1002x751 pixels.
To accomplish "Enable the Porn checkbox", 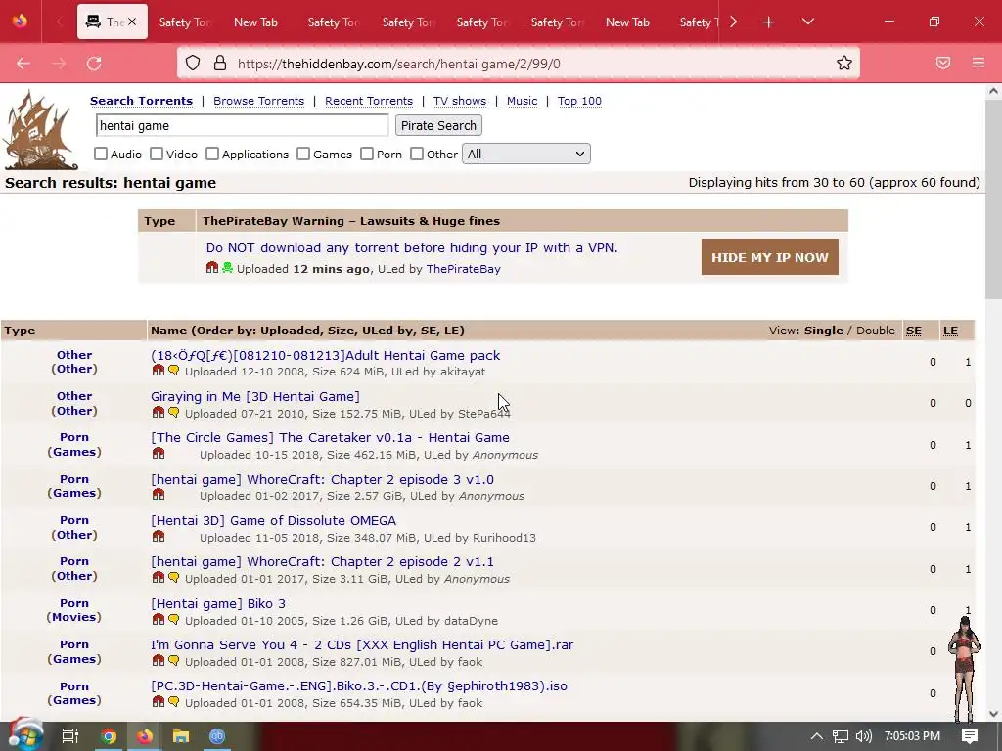I will point(367,154).
